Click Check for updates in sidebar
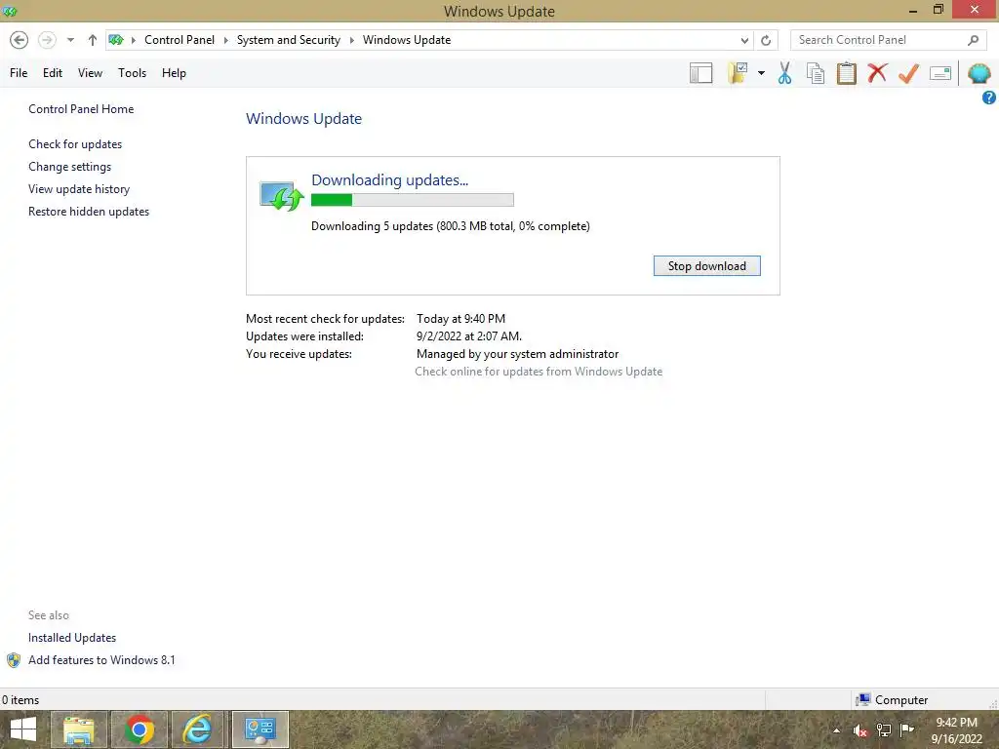 pyautogui.click(x=75, y=144)
